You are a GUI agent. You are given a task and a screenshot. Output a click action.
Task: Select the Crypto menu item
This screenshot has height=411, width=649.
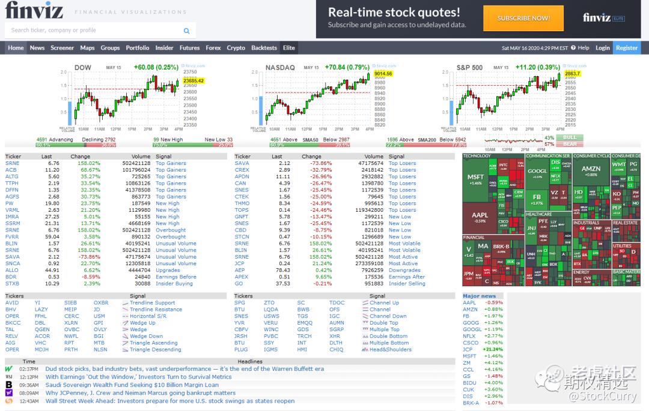click(x=236, y=48)
